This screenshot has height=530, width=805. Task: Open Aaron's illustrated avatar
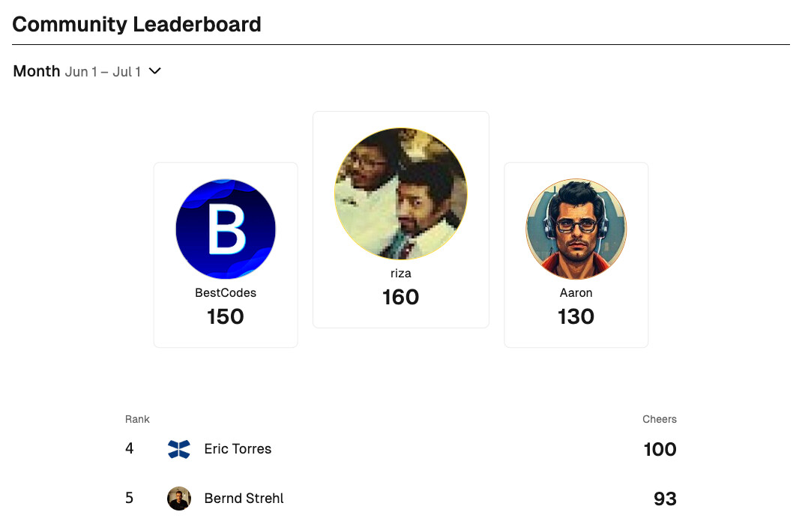point(576,229)
